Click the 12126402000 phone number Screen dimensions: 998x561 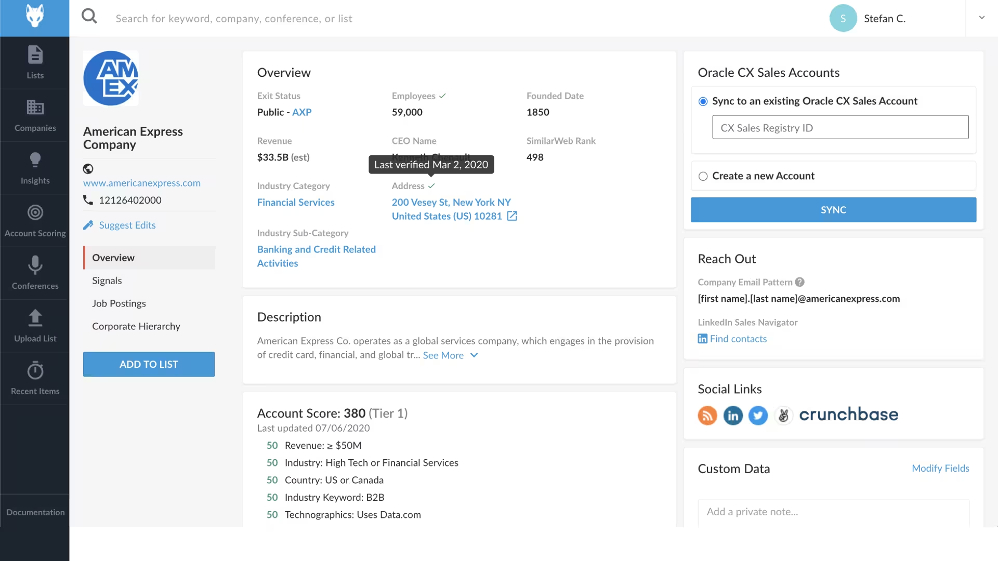click(130, 200)
